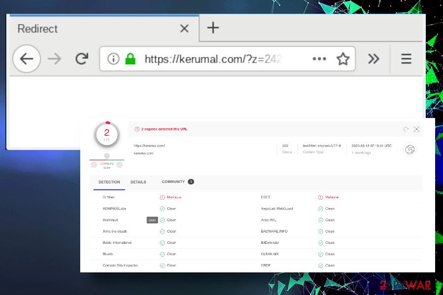Click the CLEAN MX engine name
This screenshot has width=443, height=295.
(x=270, y=254)
